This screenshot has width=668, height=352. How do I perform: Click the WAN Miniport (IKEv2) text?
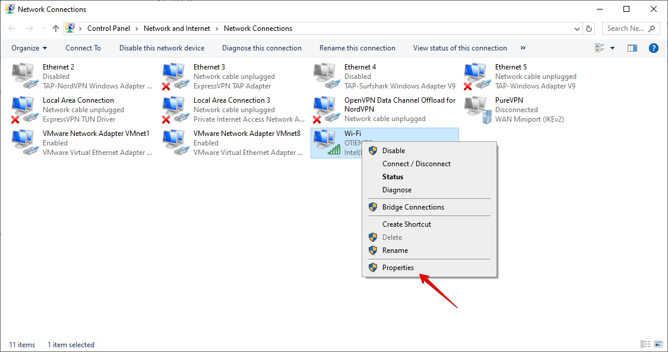point(530,119)
